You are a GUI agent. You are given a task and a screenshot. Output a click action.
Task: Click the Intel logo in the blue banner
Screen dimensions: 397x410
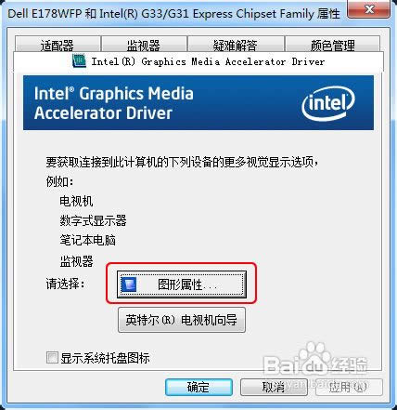click(x=328, y=103)
